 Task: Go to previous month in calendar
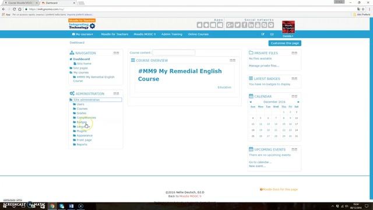[251, 102]
